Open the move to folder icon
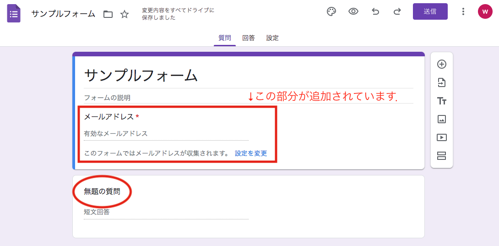 pyautogui.click(x=108, y=14)
